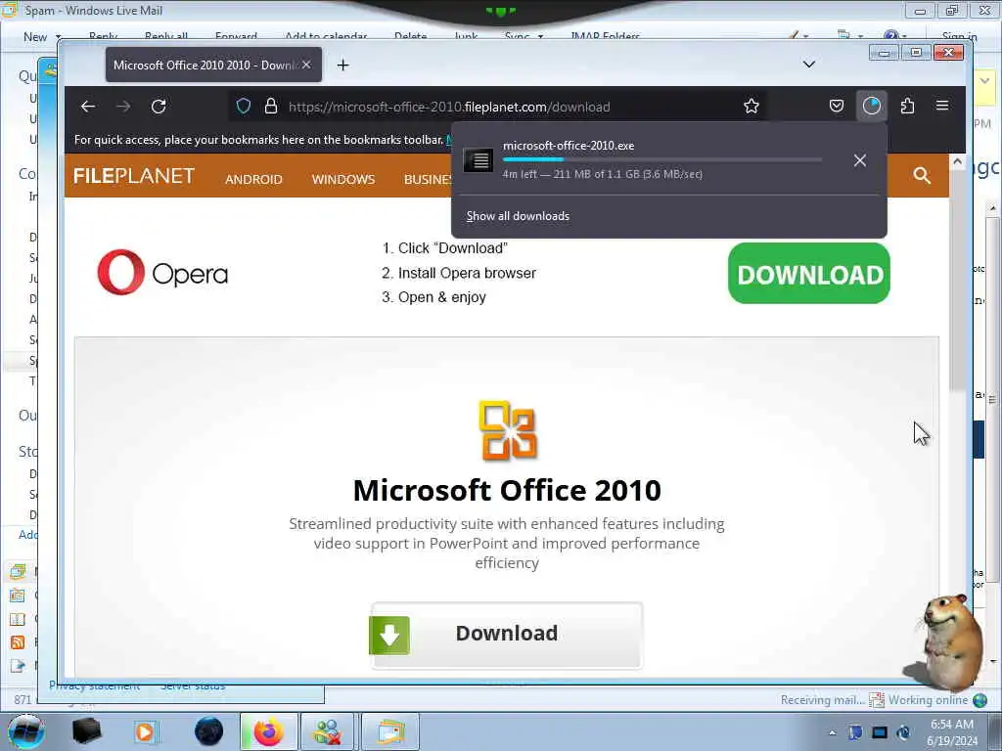1002x751 pixels.
Task: Click the Microsoft Office 2010 heading
Action: click(x=507, y=491)
